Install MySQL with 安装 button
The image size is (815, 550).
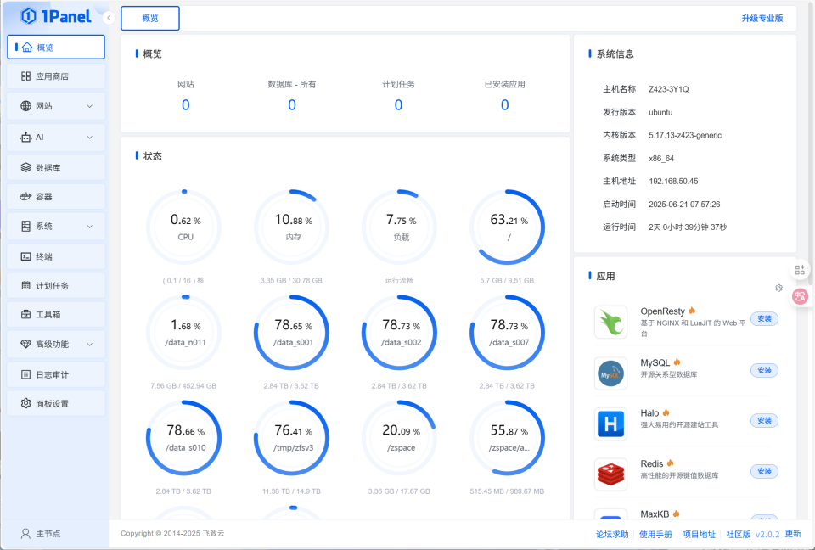tap(764, 370)
